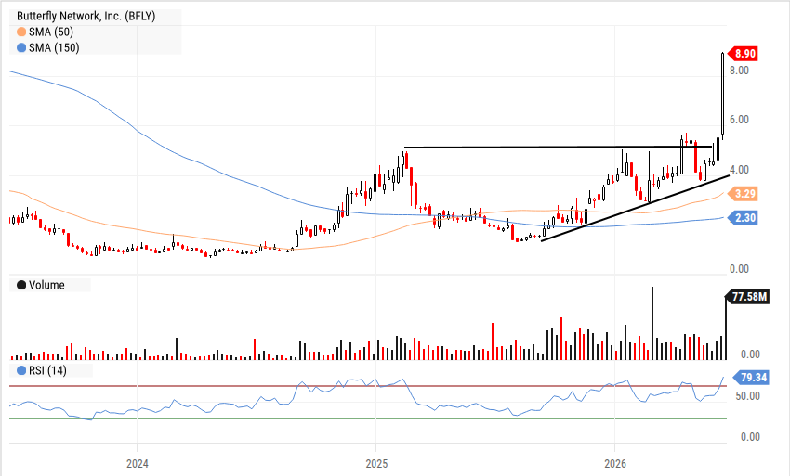Click the final tall breakout candlestick

pos(723,96)
